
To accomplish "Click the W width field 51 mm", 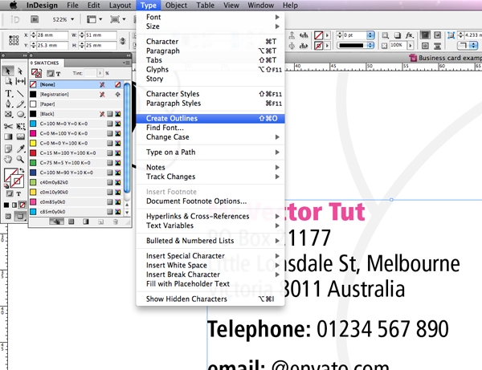I will click(x=100, y=35).
